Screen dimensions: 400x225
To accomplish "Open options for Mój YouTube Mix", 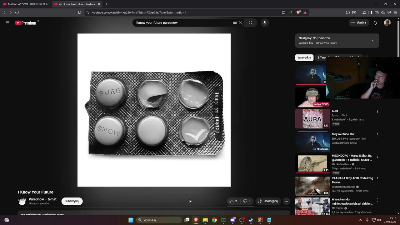I will [377, 135].
